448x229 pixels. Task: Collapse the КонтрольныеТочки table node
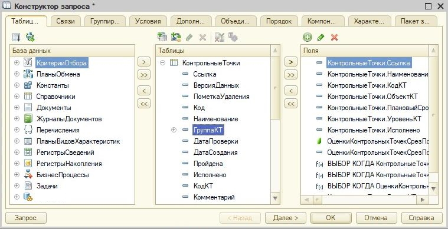[x=162, y=62]
